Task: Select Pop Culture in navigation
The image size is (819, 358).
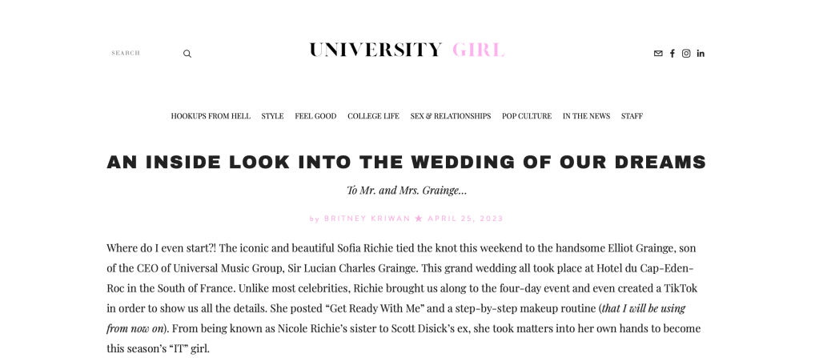Action: [527, 116]
